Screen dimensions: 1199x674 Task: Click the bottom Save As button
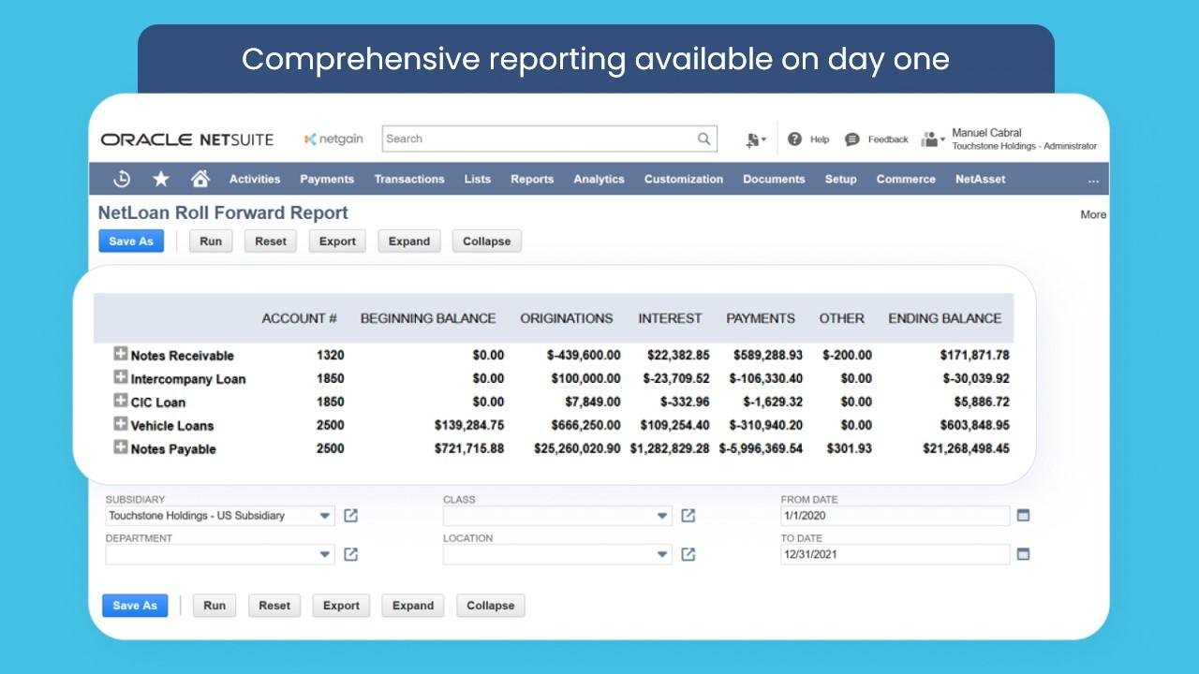[x=135, y=606]
